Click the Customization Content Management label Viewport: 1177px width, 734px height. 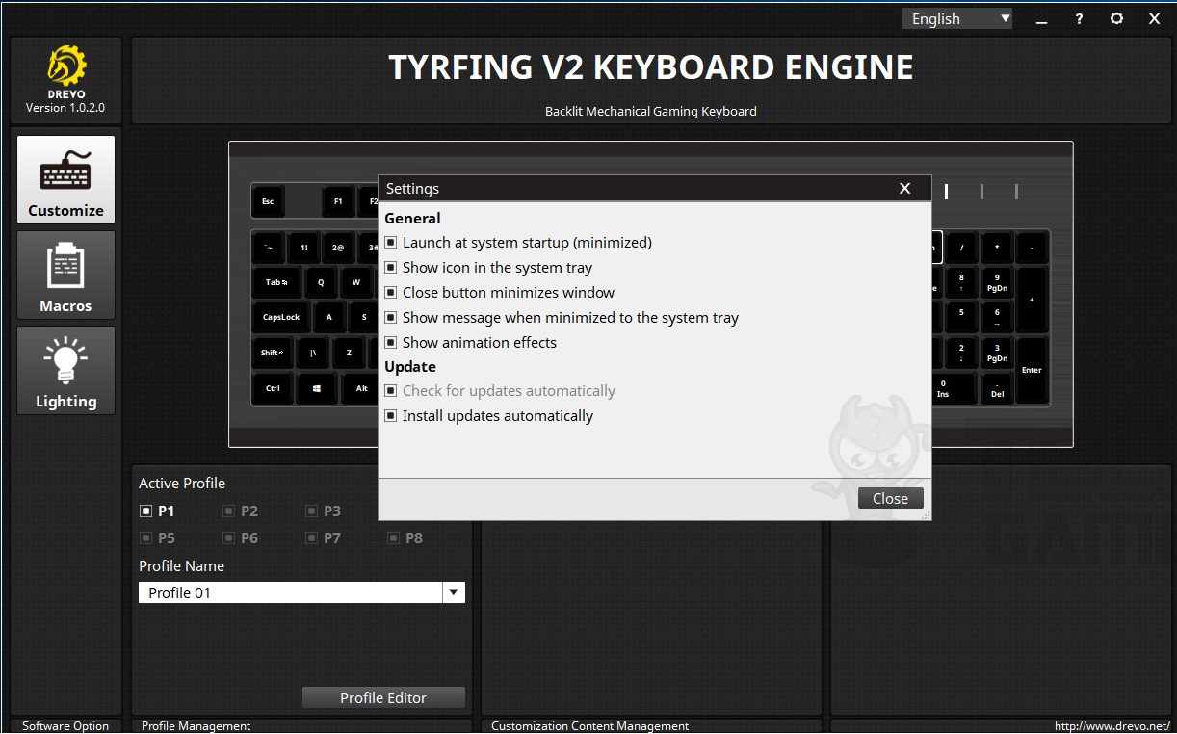589,726
